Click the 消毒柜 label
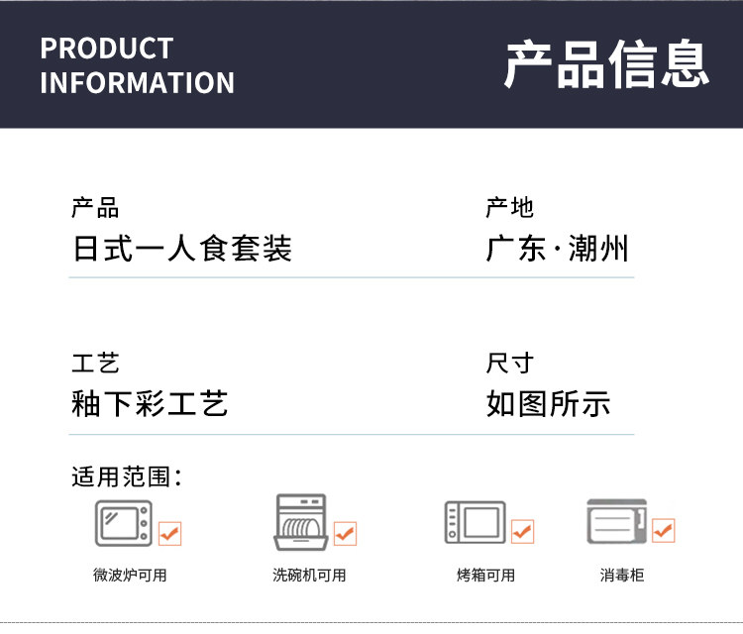Image resolution: width=743 pixels, height=634 pixels. 621,575
